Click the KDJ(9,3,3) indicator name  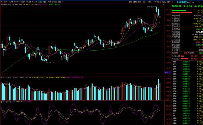point(7,102)
